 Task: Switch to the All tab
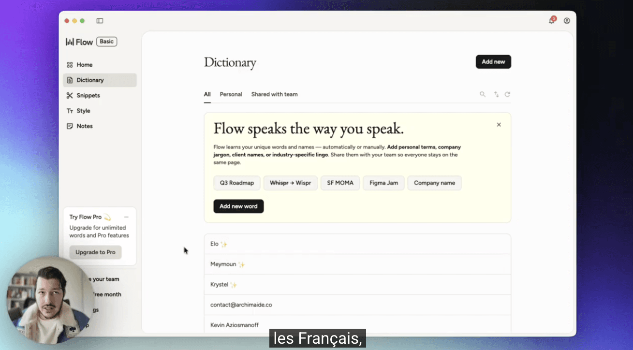(x=207, y=94)
